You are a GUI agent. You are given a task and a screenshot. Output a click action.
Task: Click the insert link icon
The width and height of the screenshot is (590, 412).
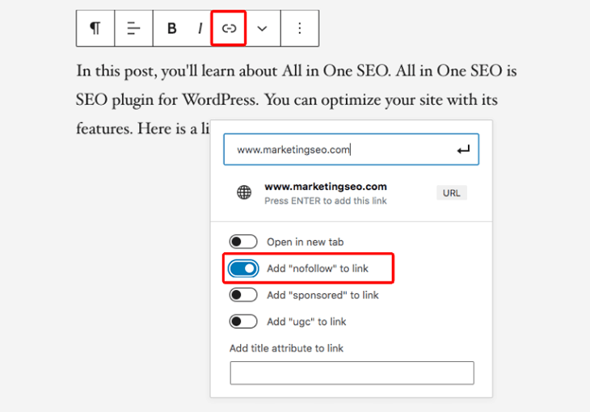229,28
